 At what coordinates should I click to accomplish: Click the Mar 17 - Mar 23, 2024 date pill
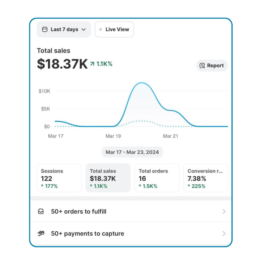132,152
